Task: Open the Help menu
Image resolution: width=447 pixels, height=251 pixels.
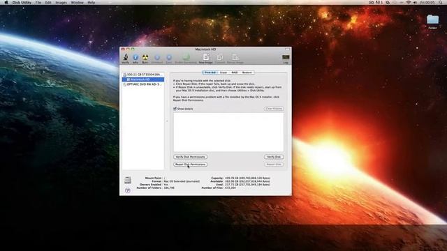Action: [91, 2]
